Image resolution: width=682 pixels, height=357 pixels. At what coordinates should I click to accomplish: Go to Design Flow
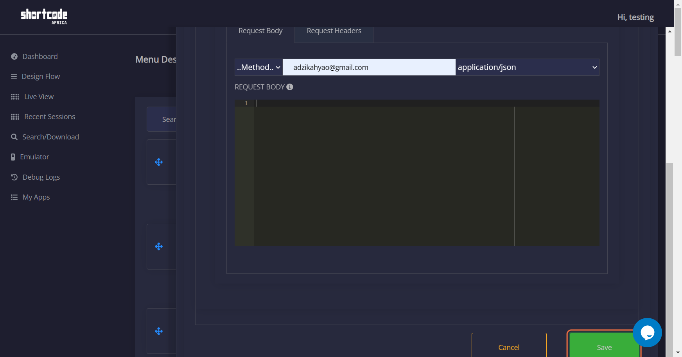coord(41,77)
